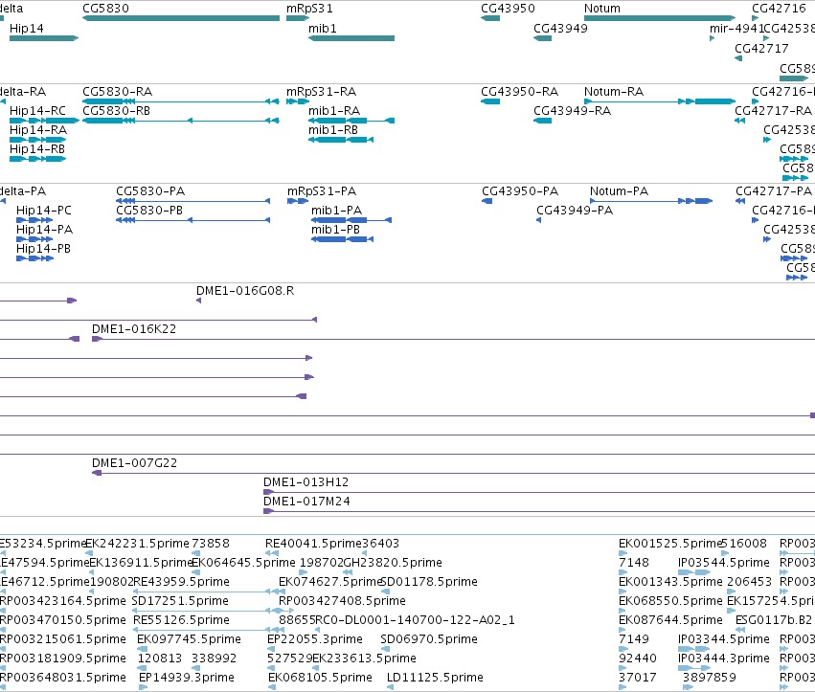
Task: Click the DME1-017M24 BAC label
Action: pos(306,502)
